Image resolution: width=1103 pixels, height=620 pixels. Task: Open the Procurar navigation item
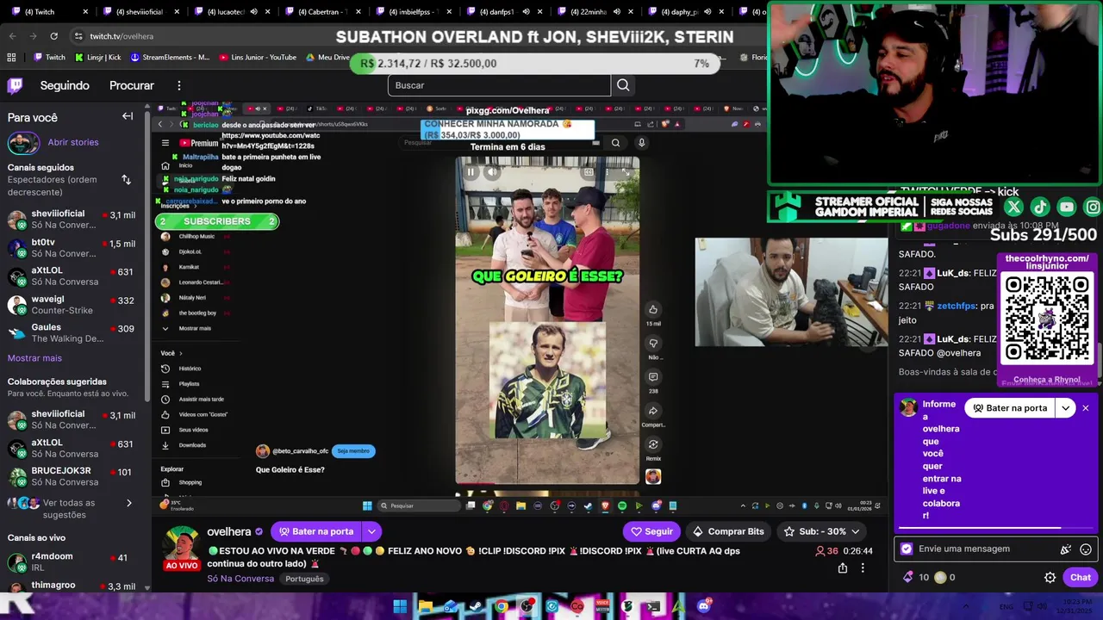pyautogui.click(x=132, y=85)
